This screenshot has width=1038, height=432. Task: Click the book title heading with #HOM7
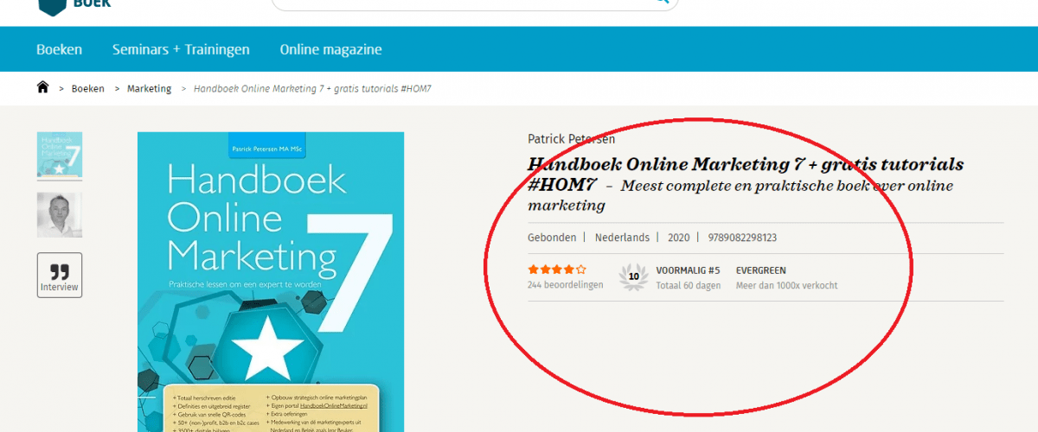745,165
